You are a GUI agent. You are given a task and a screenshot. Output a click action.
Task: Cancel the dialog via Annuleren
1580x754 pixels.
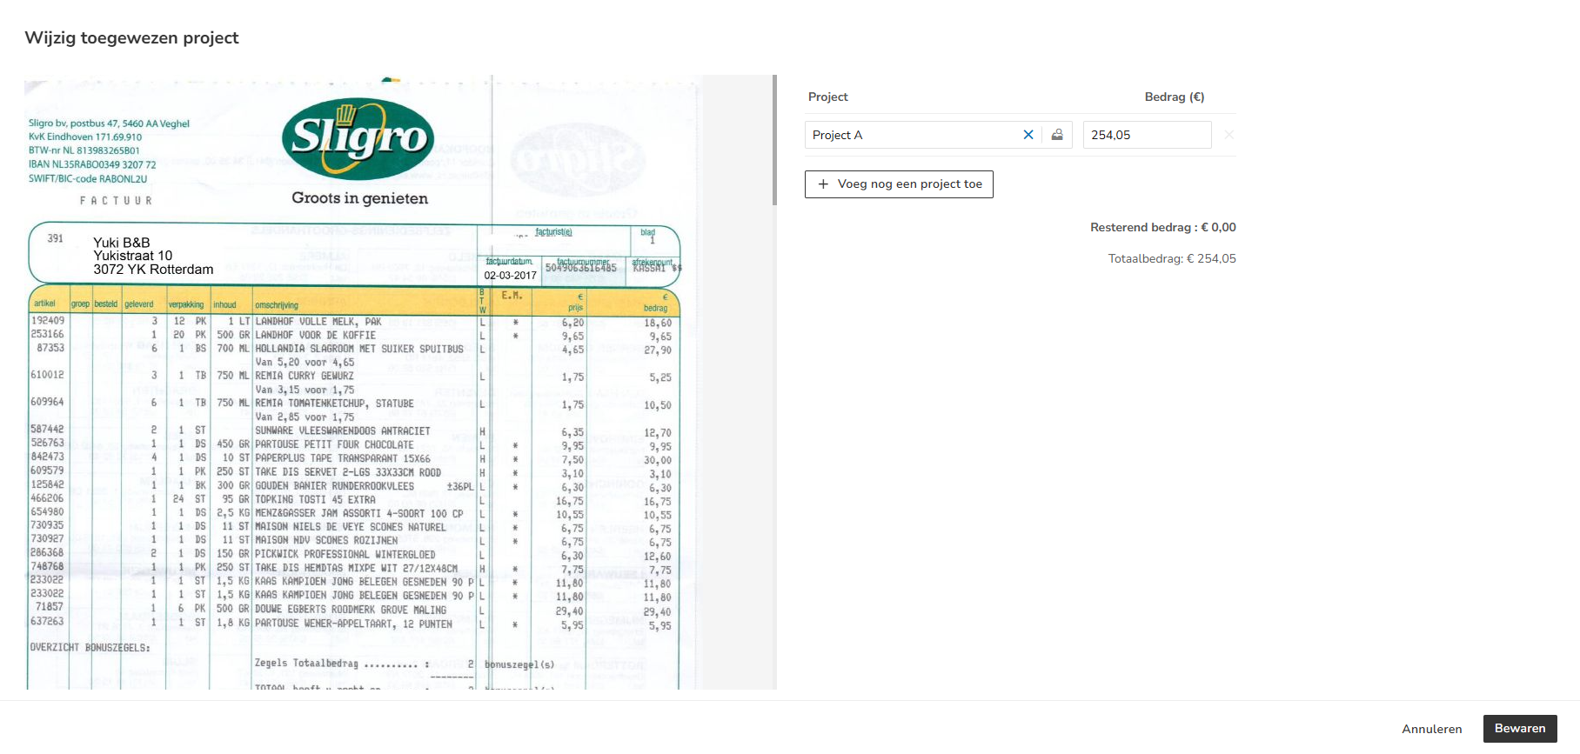(x=1432, y=729)
